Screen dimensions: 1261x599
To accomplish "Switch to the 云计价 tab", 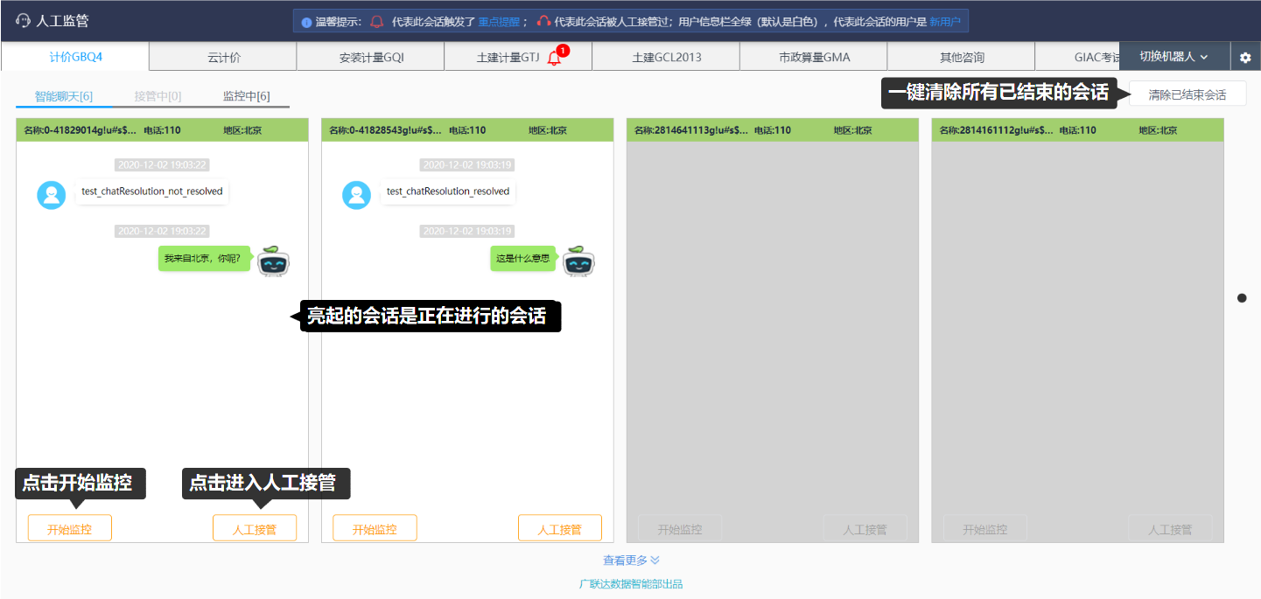I will pyautogui.click(x=223, y=58).
